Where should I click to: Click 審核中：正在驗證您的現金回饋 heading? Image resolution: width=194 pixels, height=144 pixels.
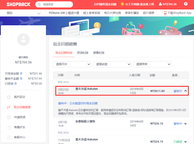(x=78, y=103)
